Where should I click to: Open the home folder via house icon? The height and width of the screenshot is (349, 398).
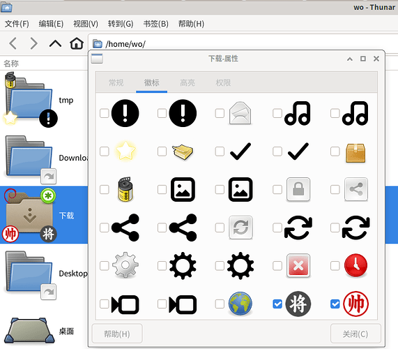tap(77, 43)
